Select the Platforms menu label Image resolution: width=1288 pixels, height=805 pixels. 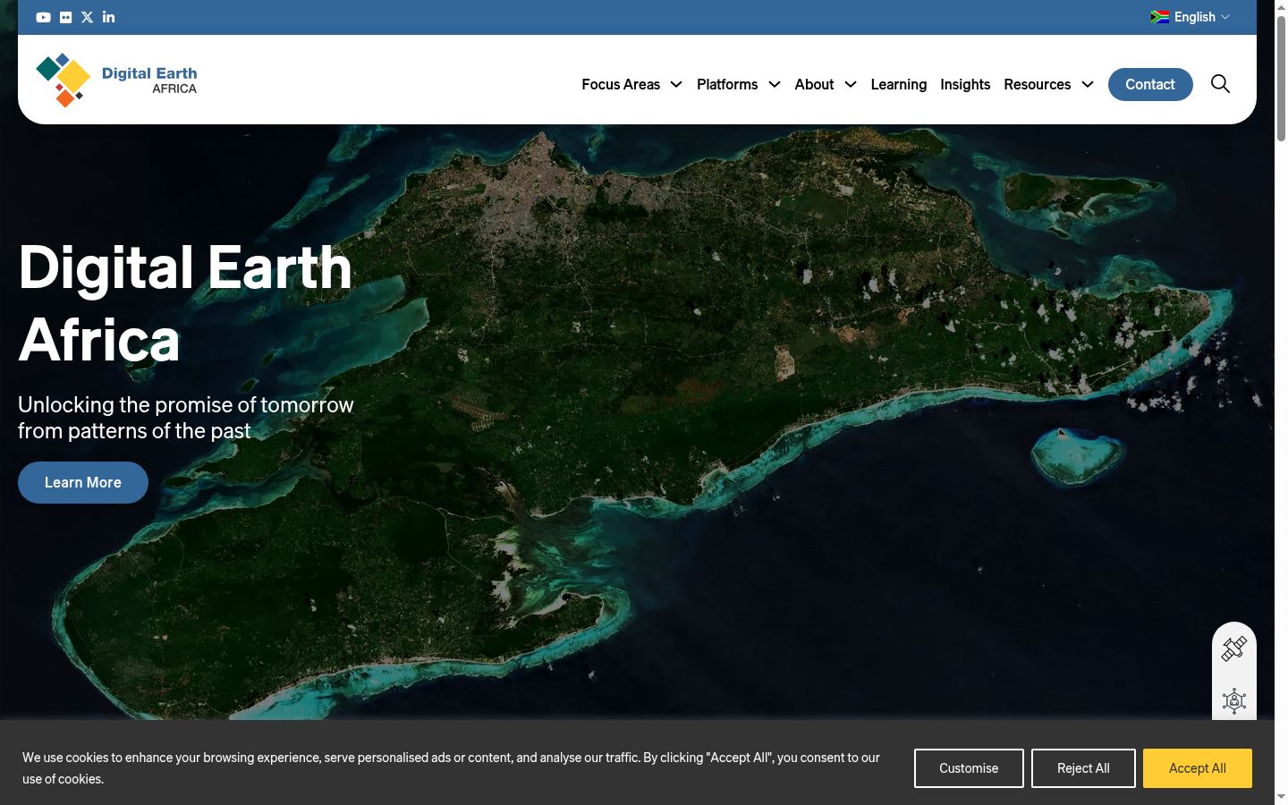pos(727,84)
